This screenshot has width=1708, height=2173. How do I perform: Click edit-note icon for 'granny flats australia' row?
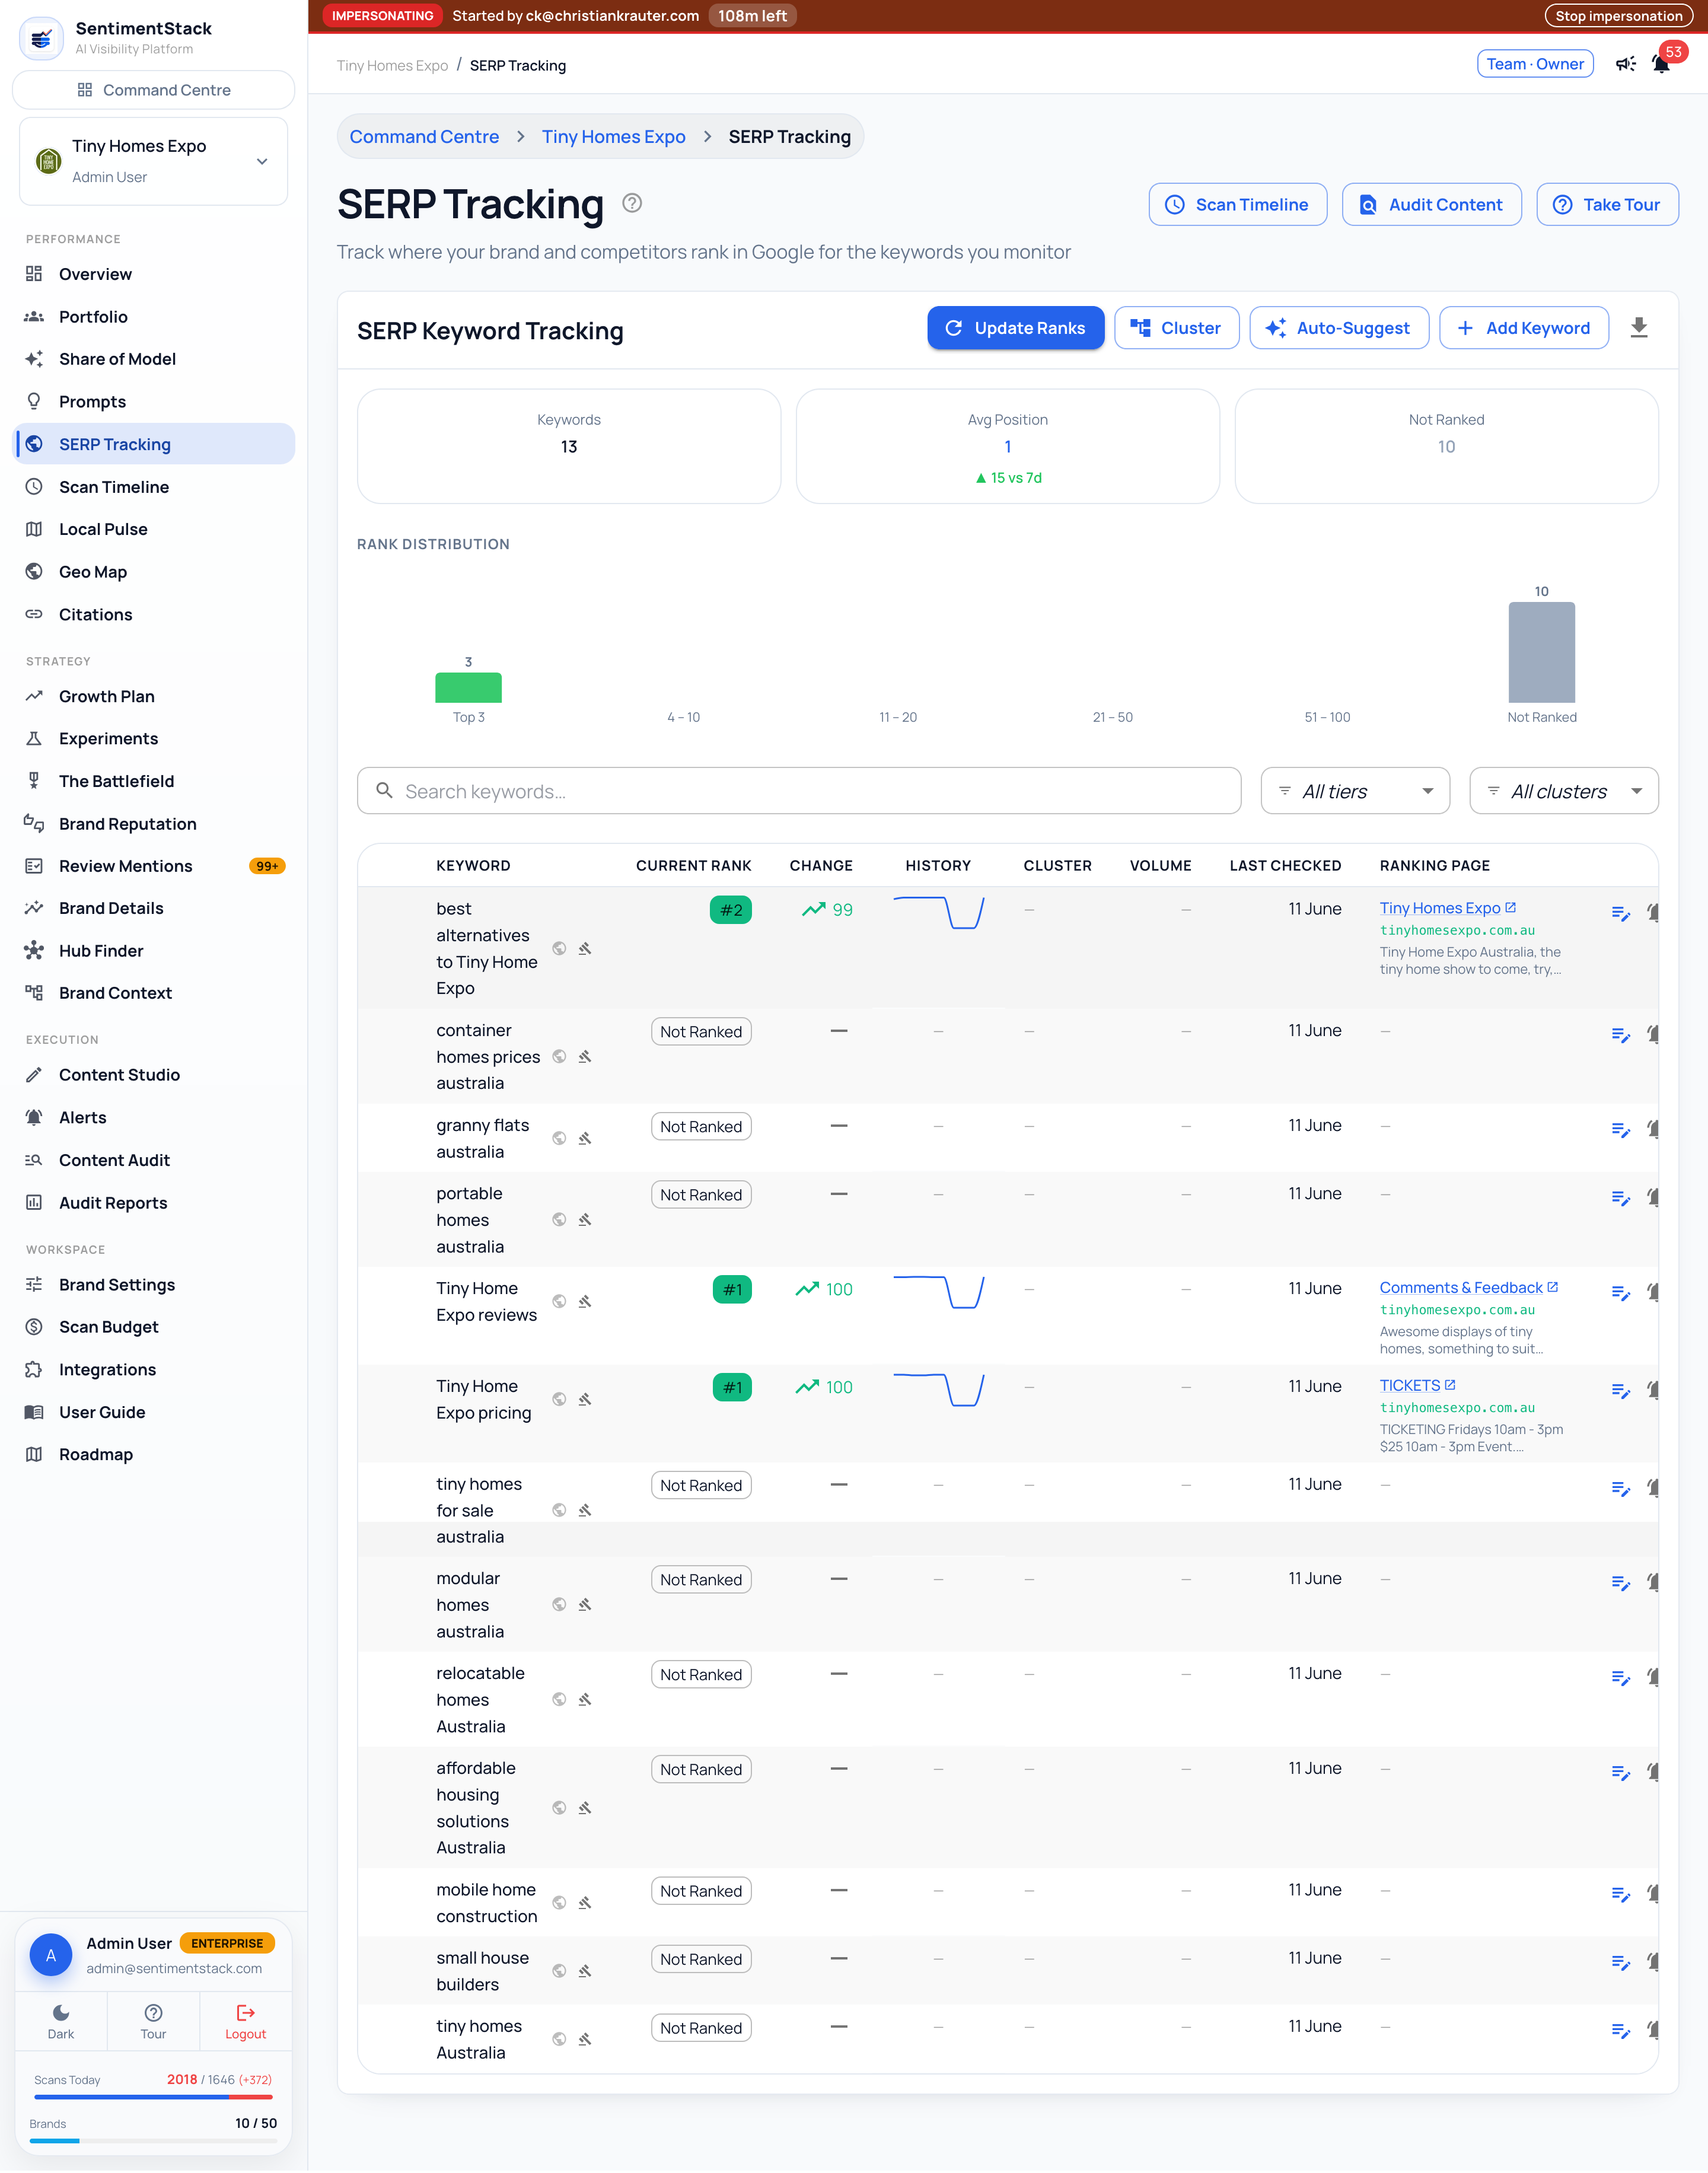(1621, 1130)
